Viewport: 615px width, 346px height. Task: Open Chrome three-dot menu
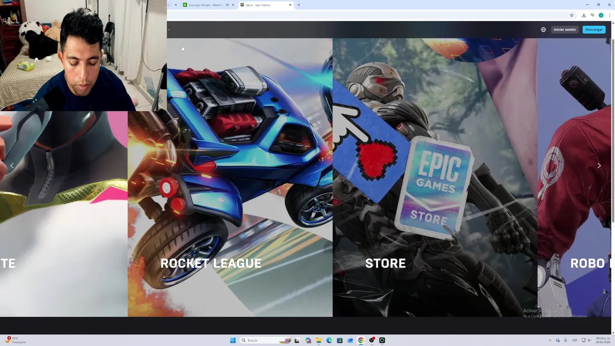[x=609, y=15]
